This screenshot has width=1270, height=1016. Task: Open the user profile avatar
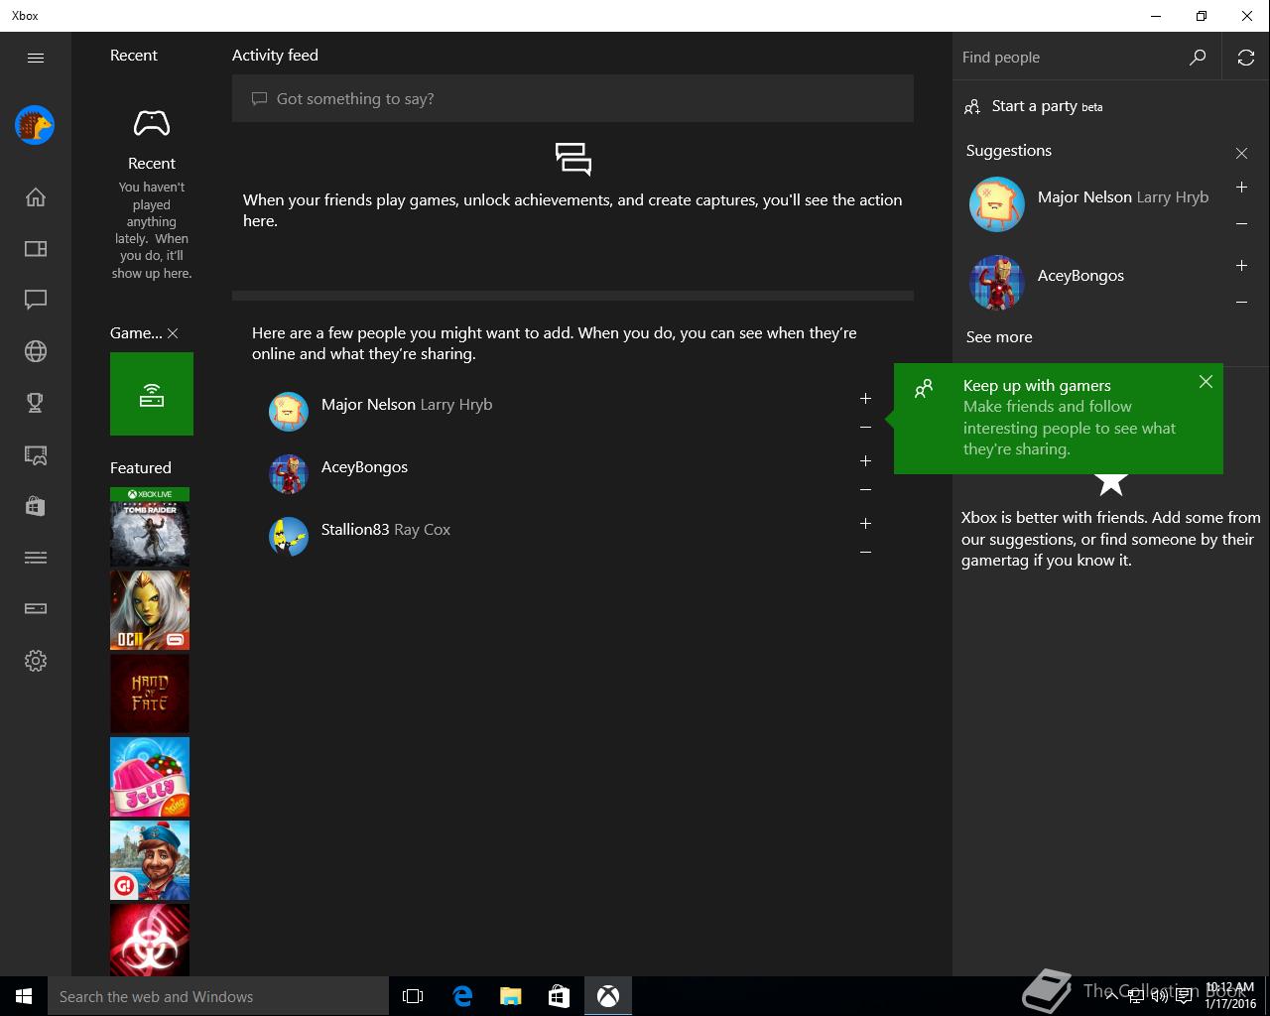pyautogui.click(x=35, y=125)
